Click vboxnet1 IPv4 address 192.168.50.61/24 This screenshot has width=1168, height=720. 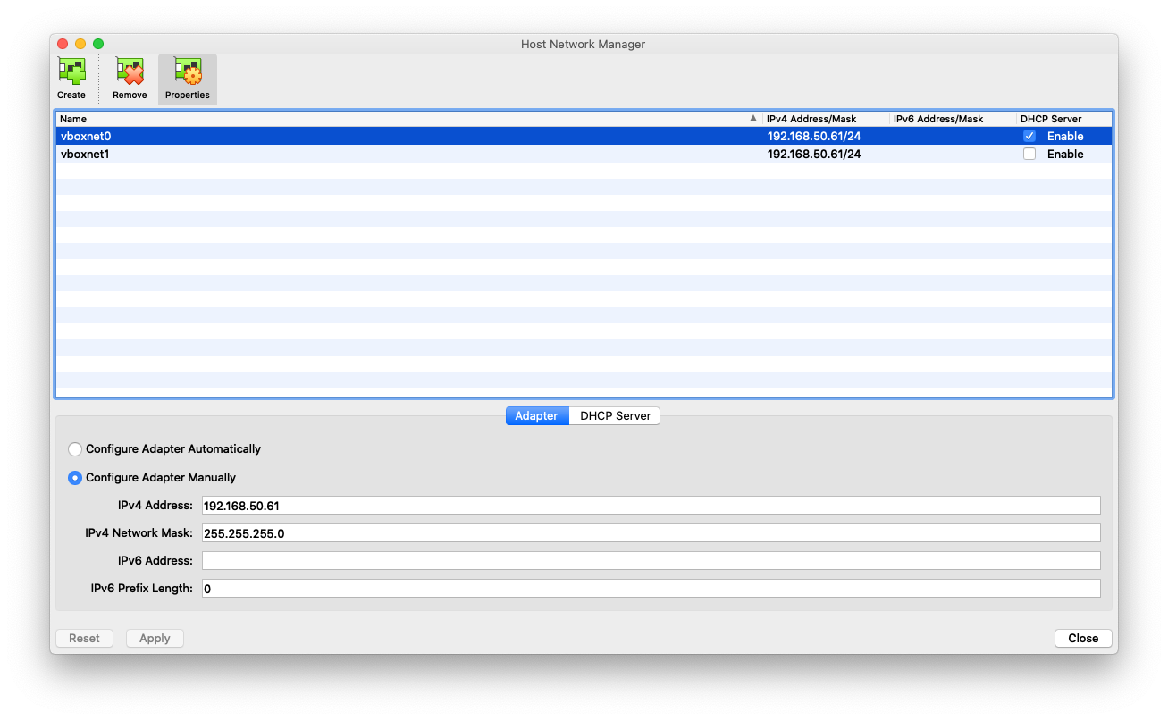click(x=814, y=154)
